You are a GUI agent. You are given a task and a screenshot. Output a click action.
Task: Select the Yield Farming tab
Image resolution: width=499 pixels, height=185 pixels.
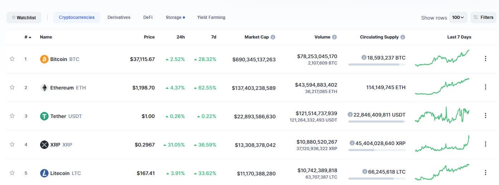211,17
